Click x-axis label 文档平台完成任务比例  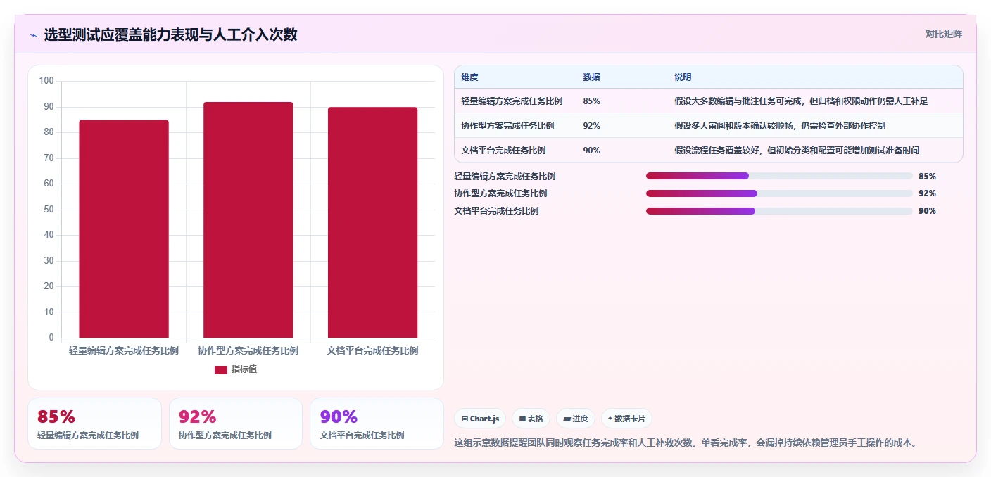pyautogui.click(x=372, y=350)
